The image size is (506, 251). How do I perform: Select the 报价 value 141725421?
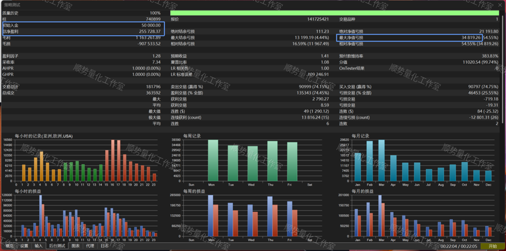(318, 19)
